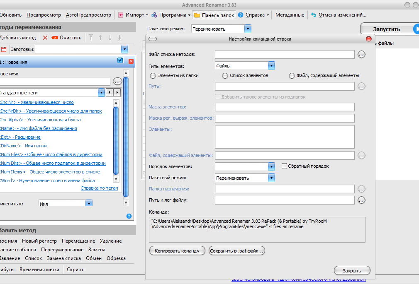This screenshot has width=419, height=284.
Task: Add the Новый регистр method
Action: click(39, 241)
